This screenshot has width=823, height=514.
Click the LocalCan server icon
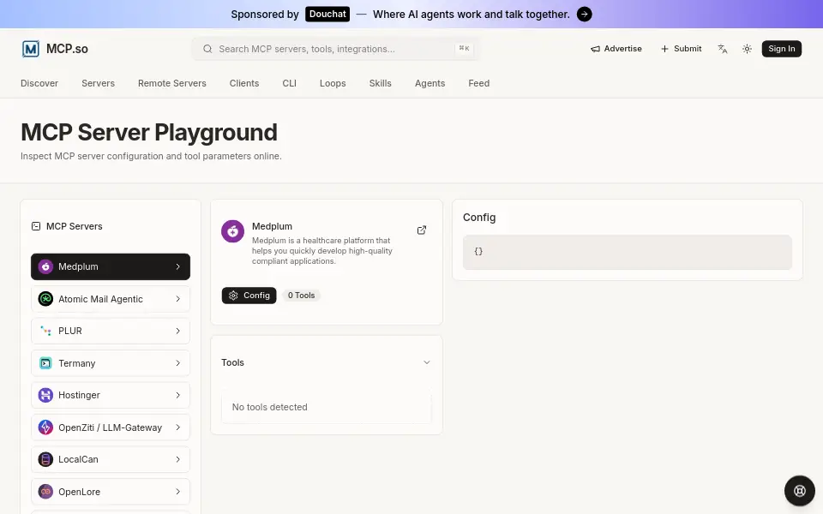point(45,459)
